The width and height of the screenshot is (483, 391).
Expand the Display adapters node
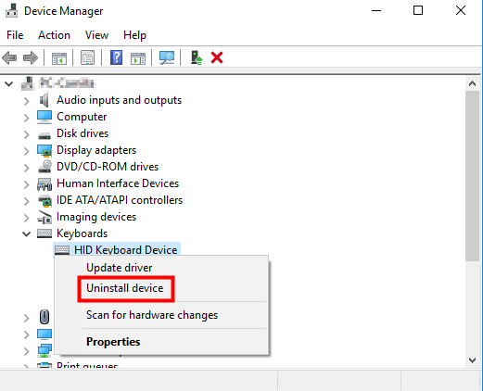27,151
